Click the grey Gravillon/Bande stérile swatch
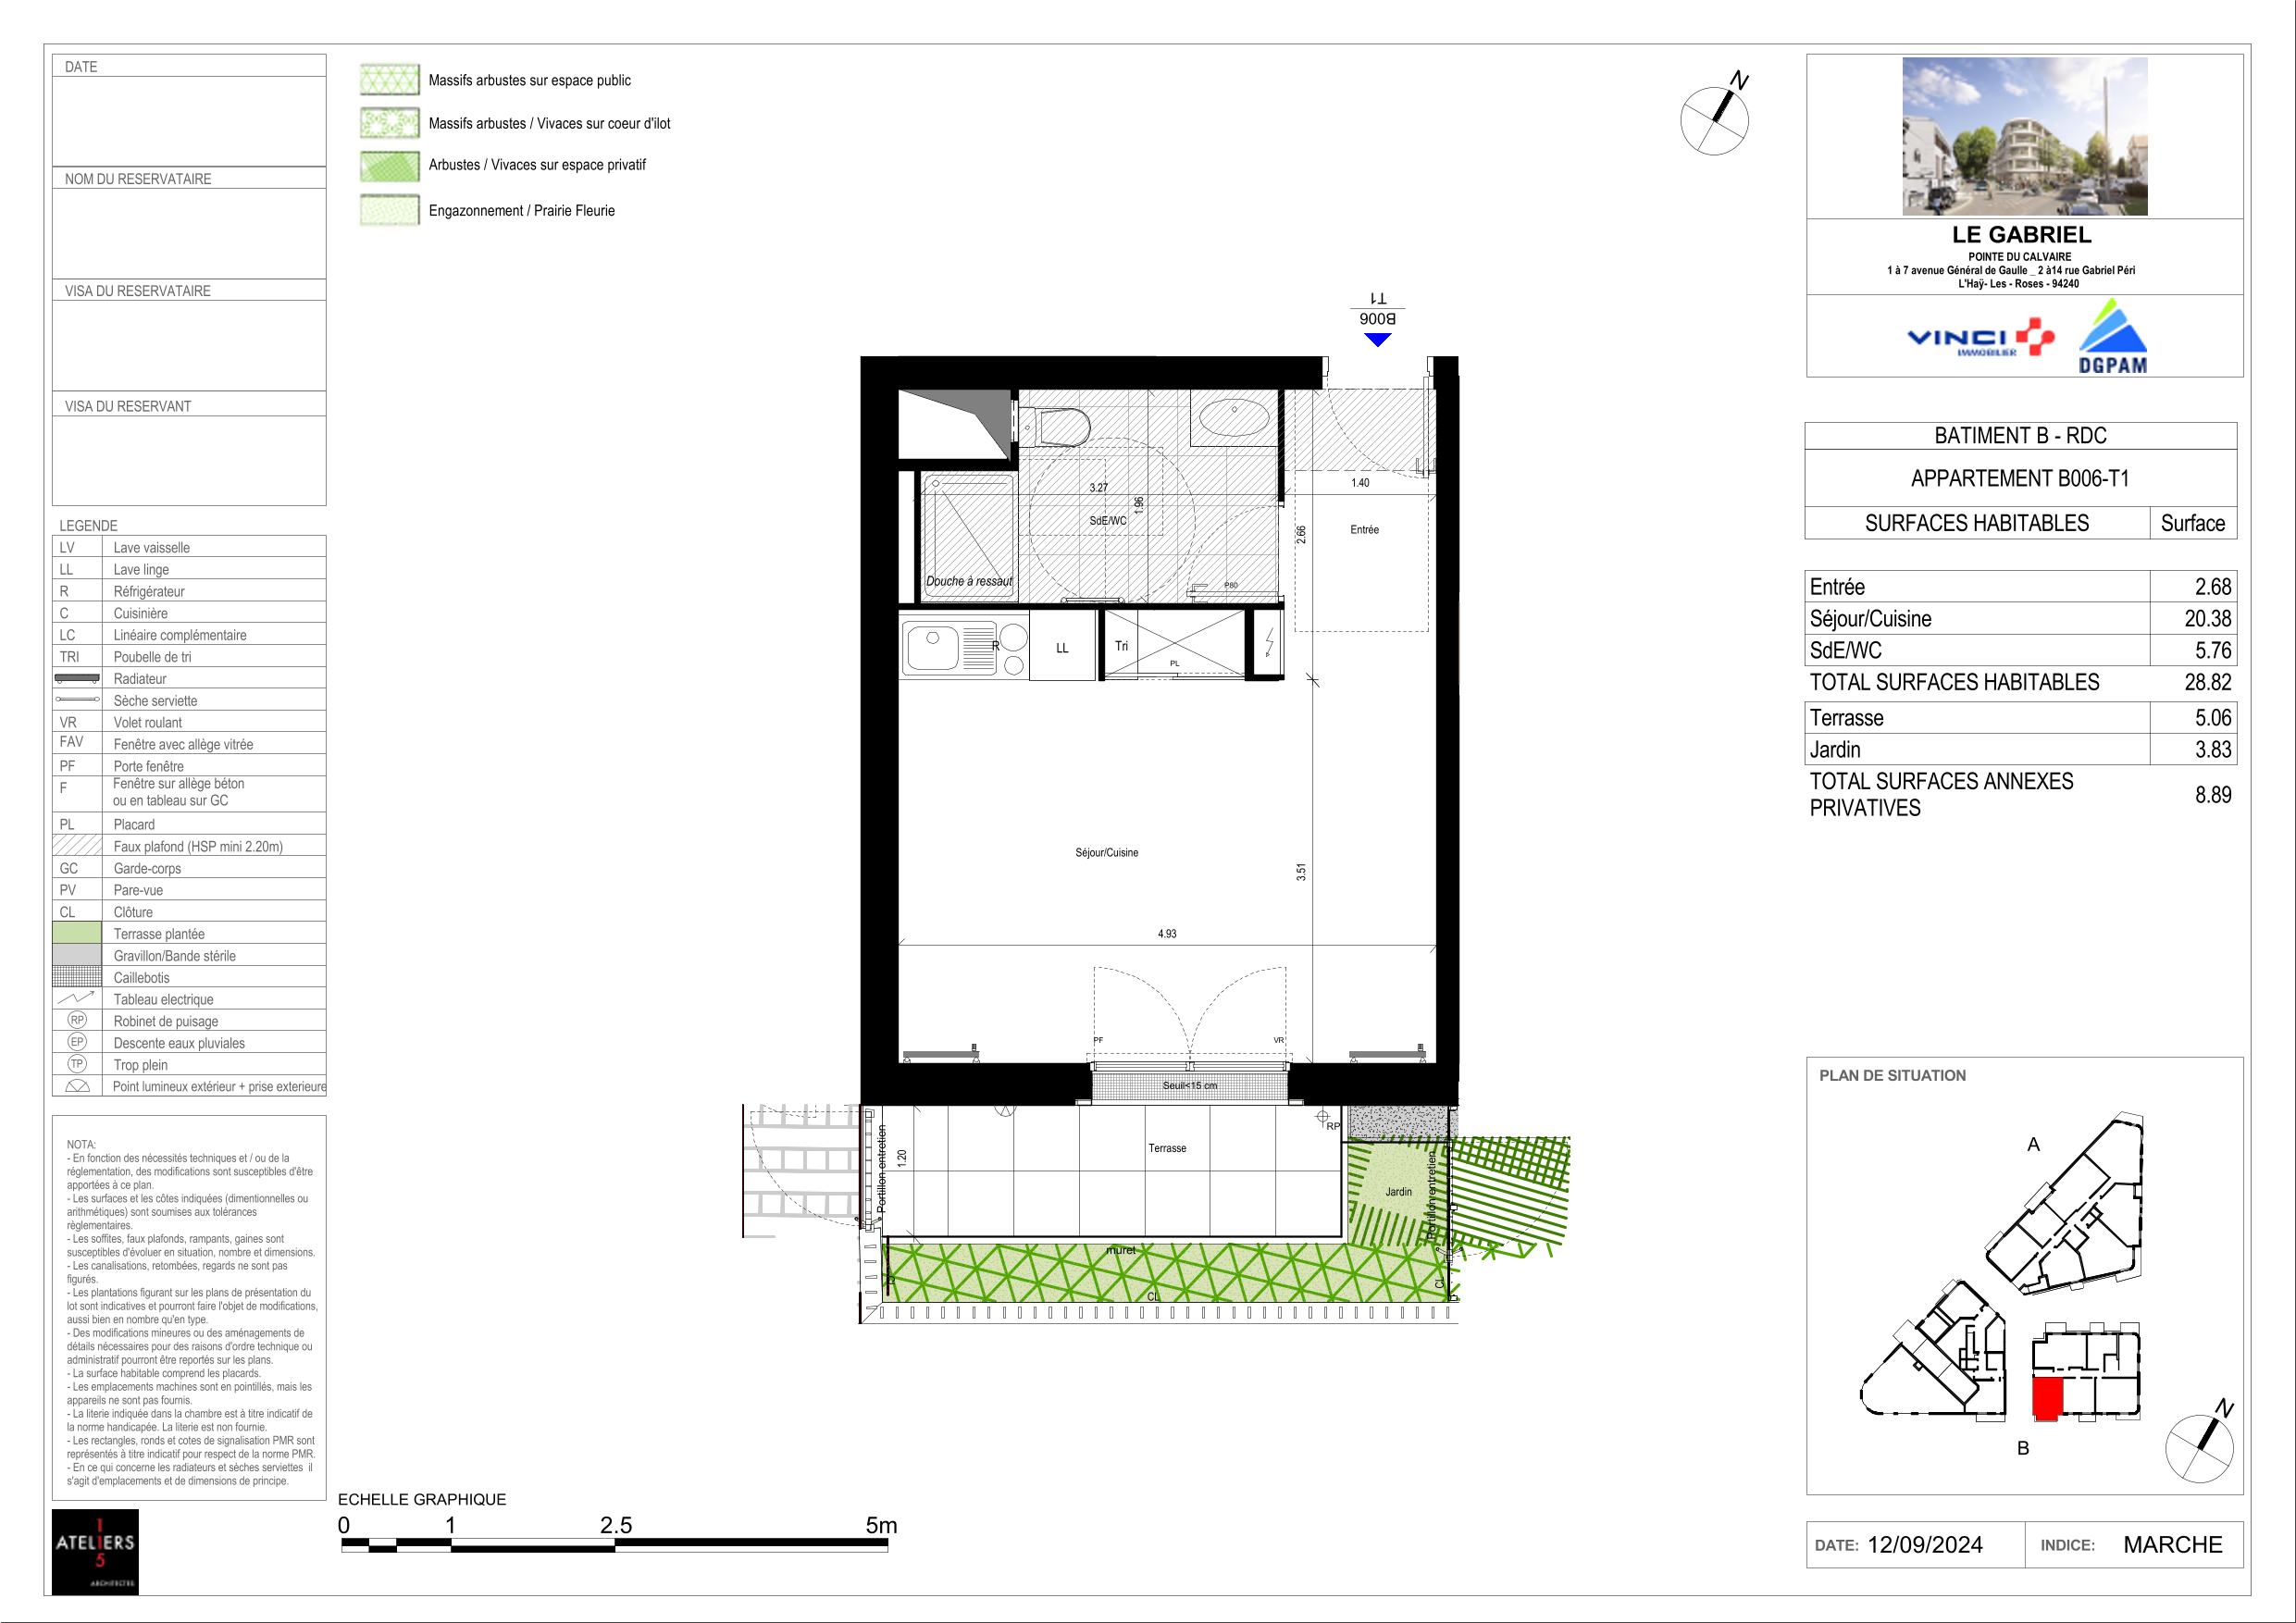Viewport: 2296px width, 1623px height. (x=77, y=955)
